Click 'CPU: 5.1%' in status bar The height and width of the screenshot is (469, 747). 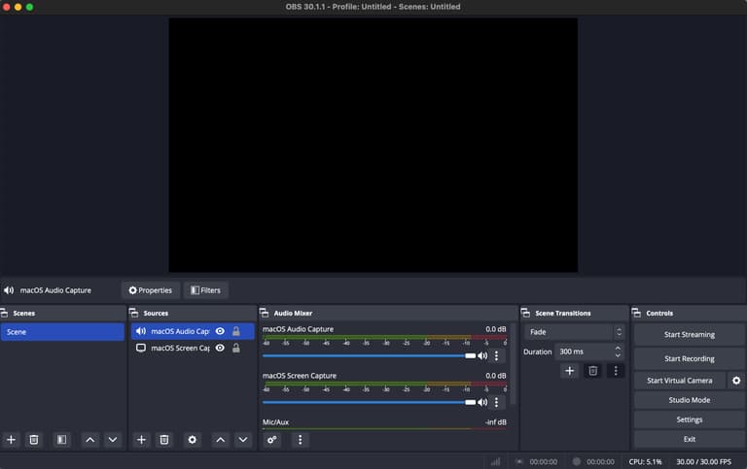[x=645, y=462]
